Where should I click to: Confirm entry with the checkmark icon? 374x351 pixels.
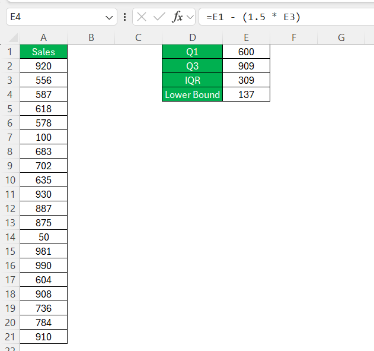159,17
